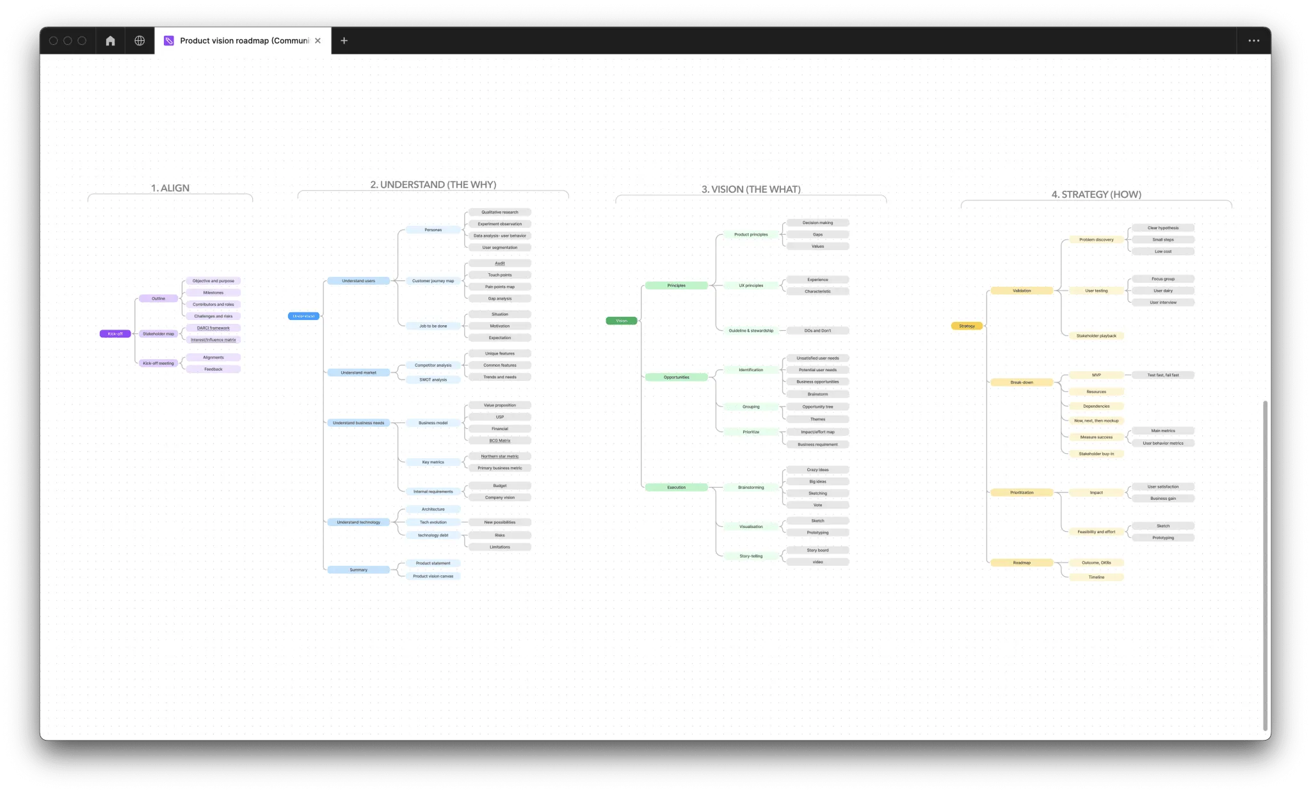Viewport: 1311px width, 793px height.
Task: Select the Opportunity tree node
Action: point(817,407)
